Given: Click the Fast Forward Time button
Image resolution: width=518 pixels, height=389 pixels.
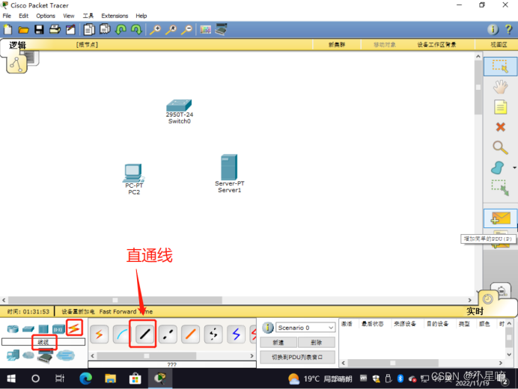Looking at the screenshot, I should pos(126,311).
